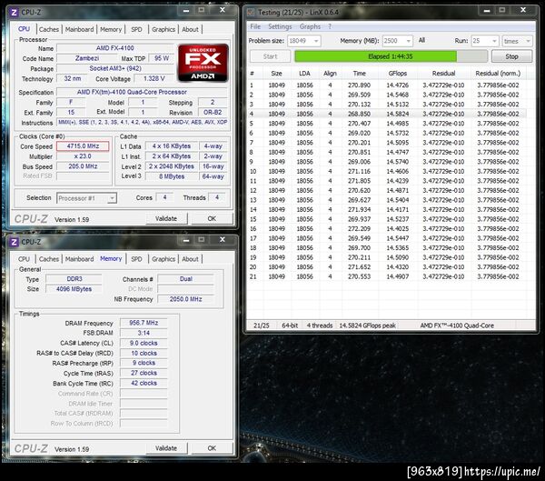Screen dimensions: 545x481
Task: Click Multiplier value x 23.0
Action: 83,156
